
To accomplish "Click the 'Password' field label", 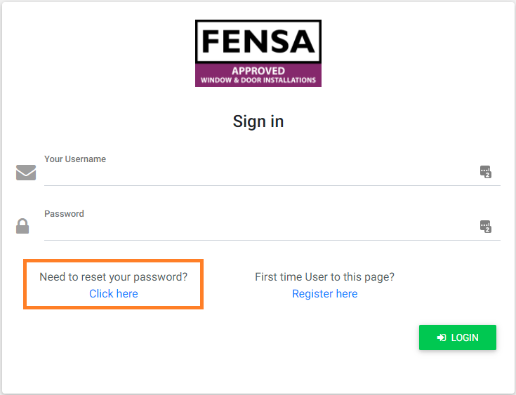I will click(x=64, y=213).
